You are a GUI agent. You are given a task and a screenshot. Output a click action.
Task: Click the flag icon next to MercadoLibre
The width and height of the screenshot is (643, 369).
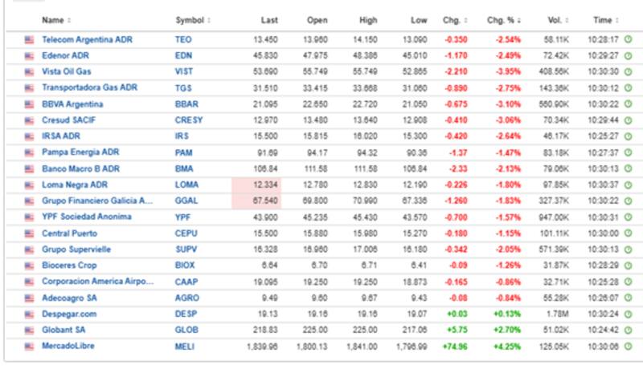coord(30,347)
